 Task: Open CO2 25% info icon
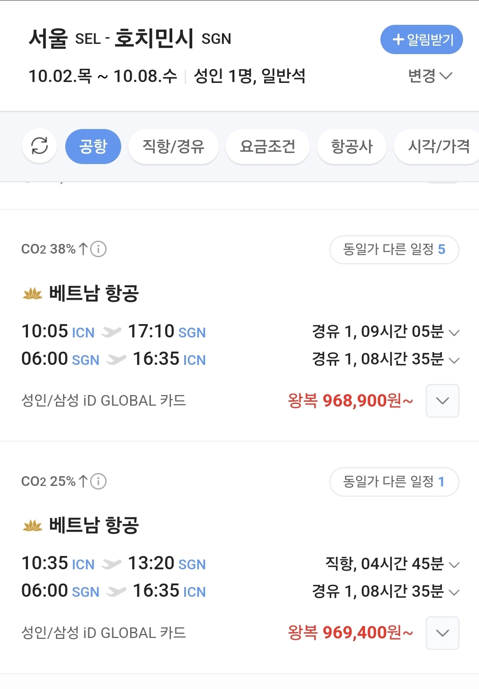[99, 481]
